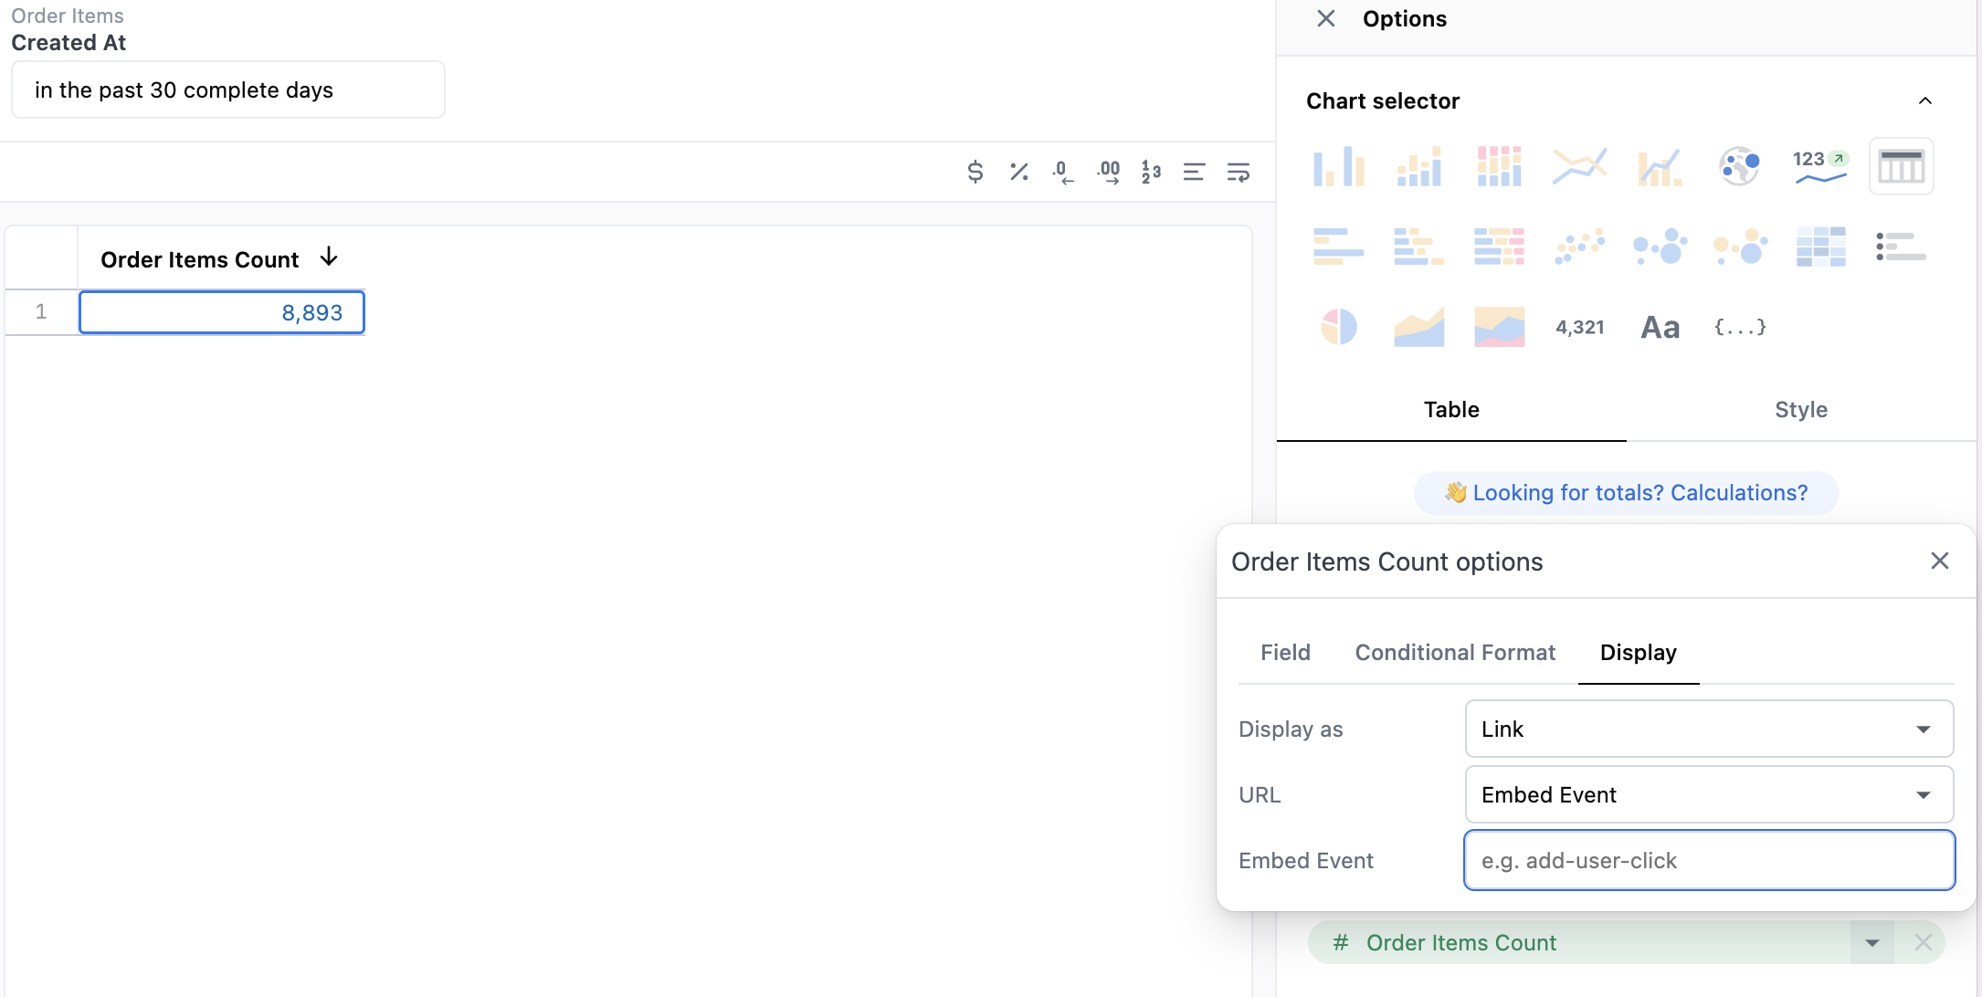
Task: Switch to the Conditional Format tab
Action: 1454,653
